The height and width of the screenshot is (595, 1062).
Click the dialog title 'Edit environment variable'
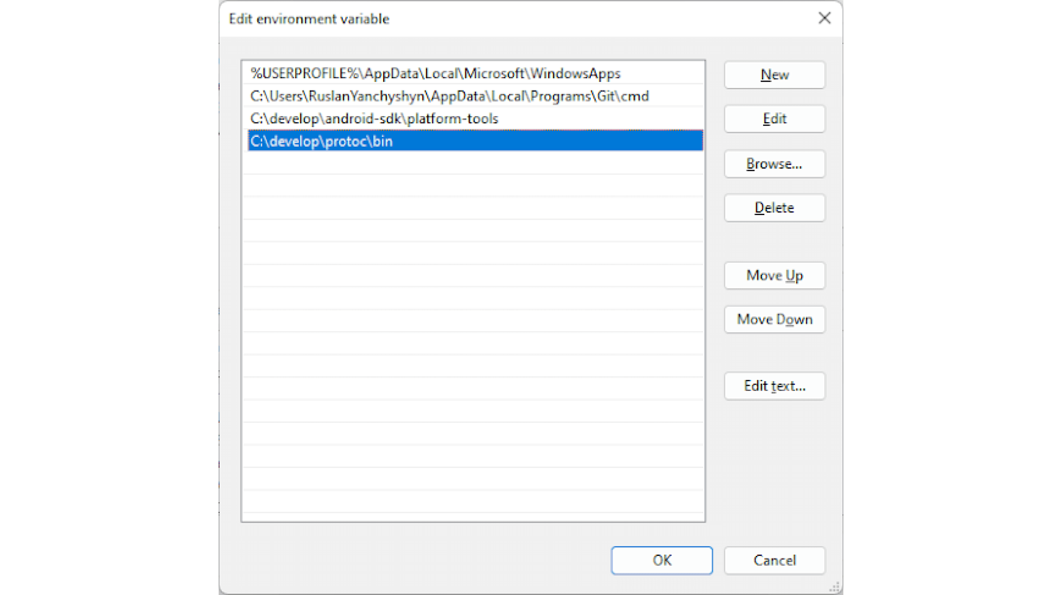pyautogui.click(x=309, y=19)
